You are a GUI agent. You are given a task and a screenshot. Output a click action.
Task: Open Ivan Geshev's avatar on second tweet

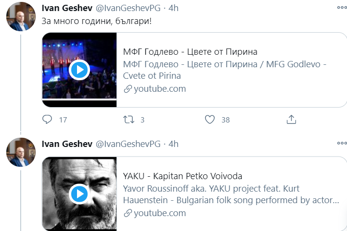point(20,152)
